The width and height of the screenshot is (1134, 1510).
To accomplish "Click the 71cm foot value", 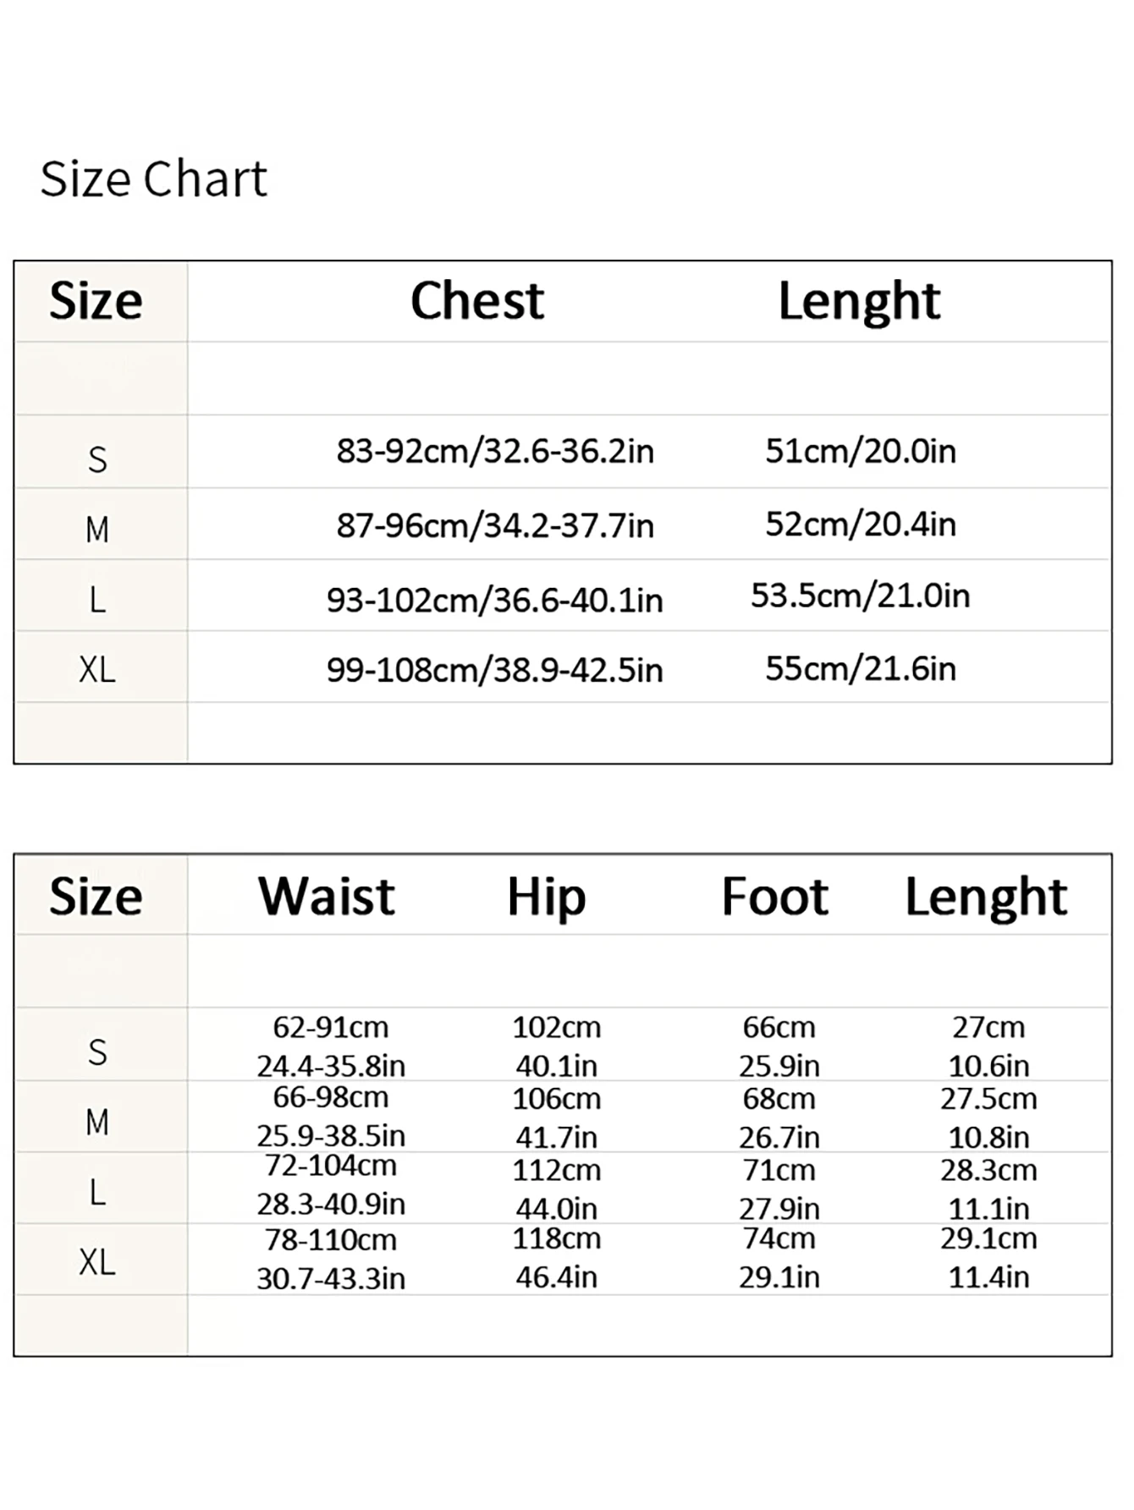I will 779,1170.
